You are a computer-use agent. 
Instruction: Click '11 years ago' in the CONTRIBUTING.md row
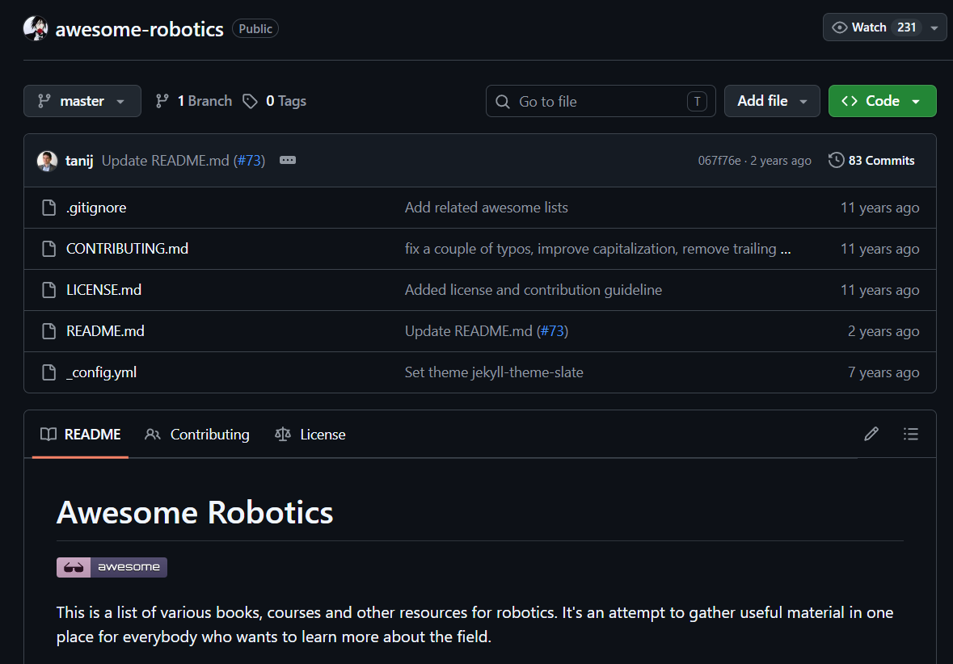(879, 249)
